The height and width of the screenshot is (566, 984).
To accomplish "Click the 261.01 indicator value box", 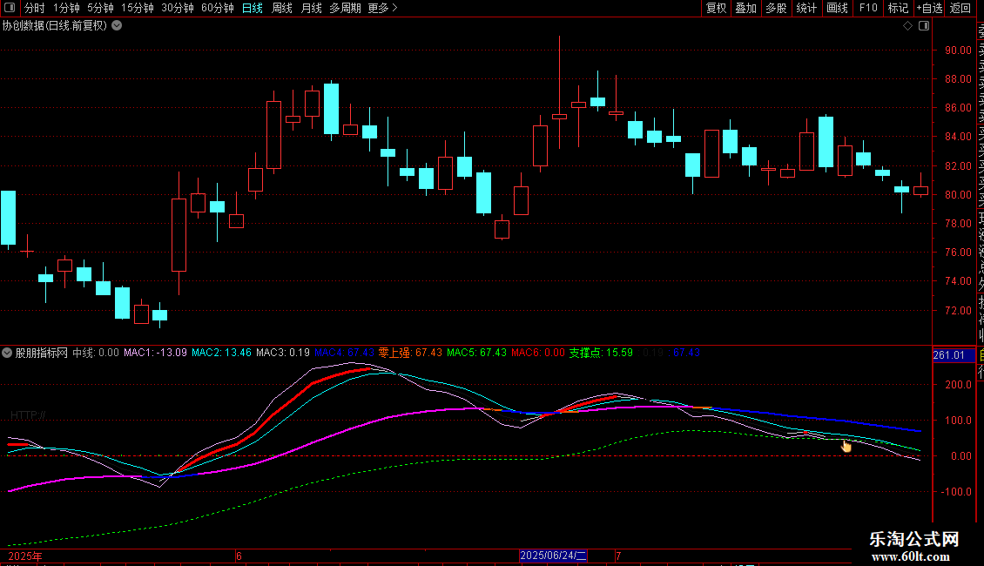I will 948,355.
